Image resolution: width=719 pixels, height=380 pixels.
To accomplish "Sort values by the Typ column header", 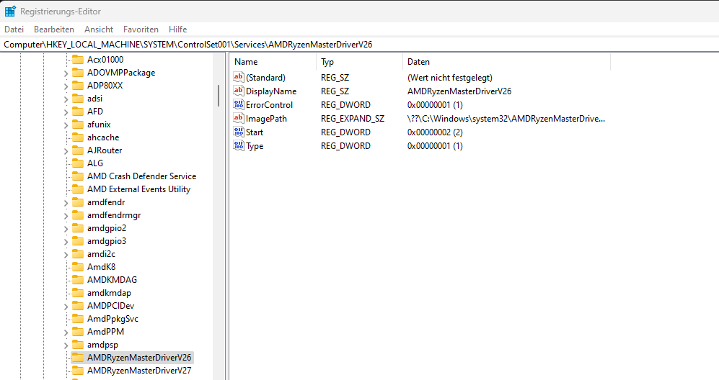I will point(359,62).
